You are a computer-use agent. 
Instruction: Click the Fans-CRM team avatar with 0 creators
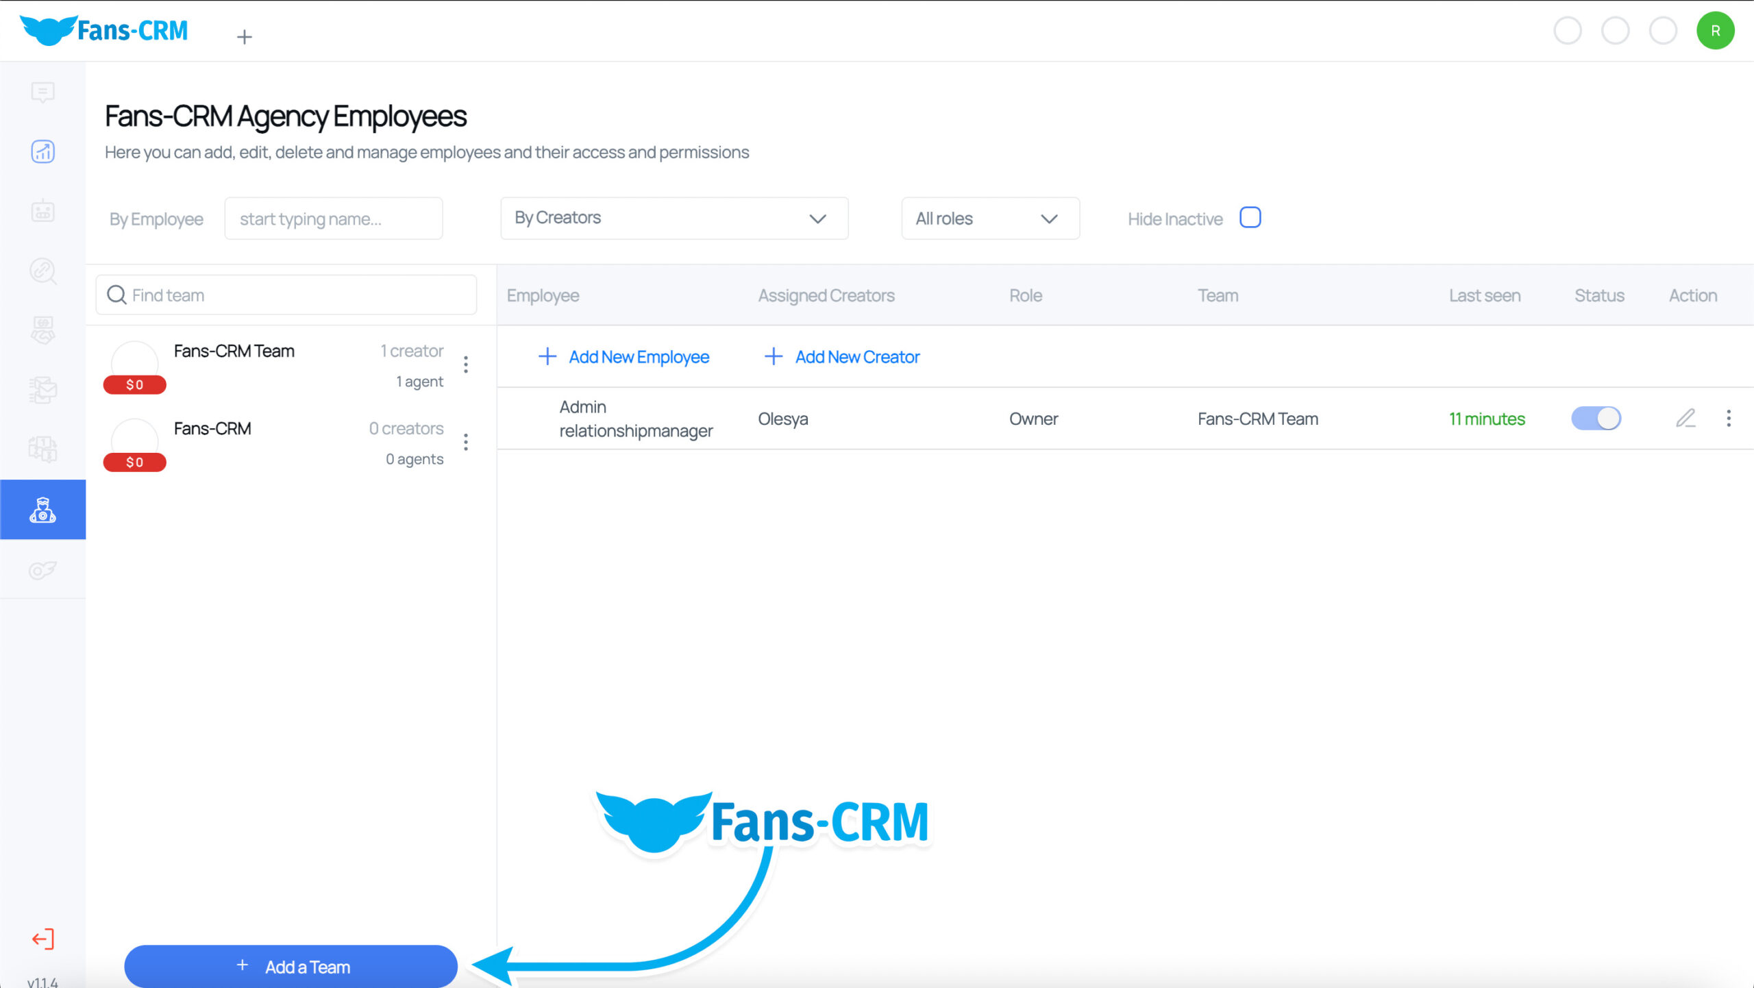(135, 439)
